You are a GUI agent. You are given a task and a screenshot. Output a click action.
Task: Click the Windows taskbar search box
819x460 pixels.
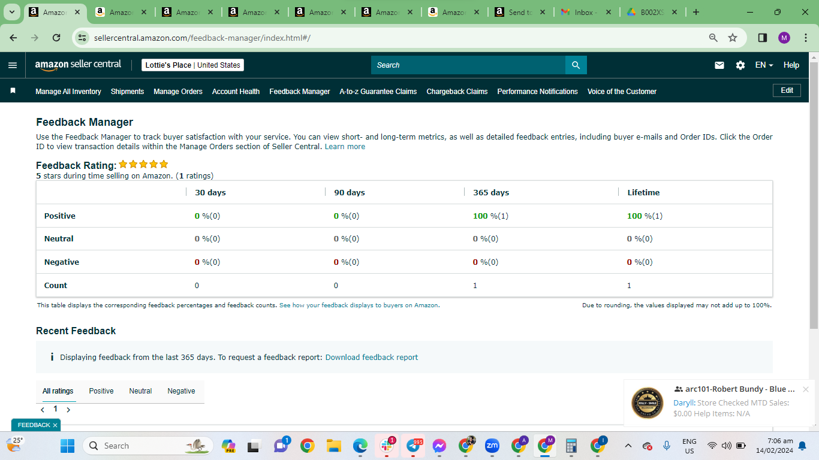(x=149, y=446)
